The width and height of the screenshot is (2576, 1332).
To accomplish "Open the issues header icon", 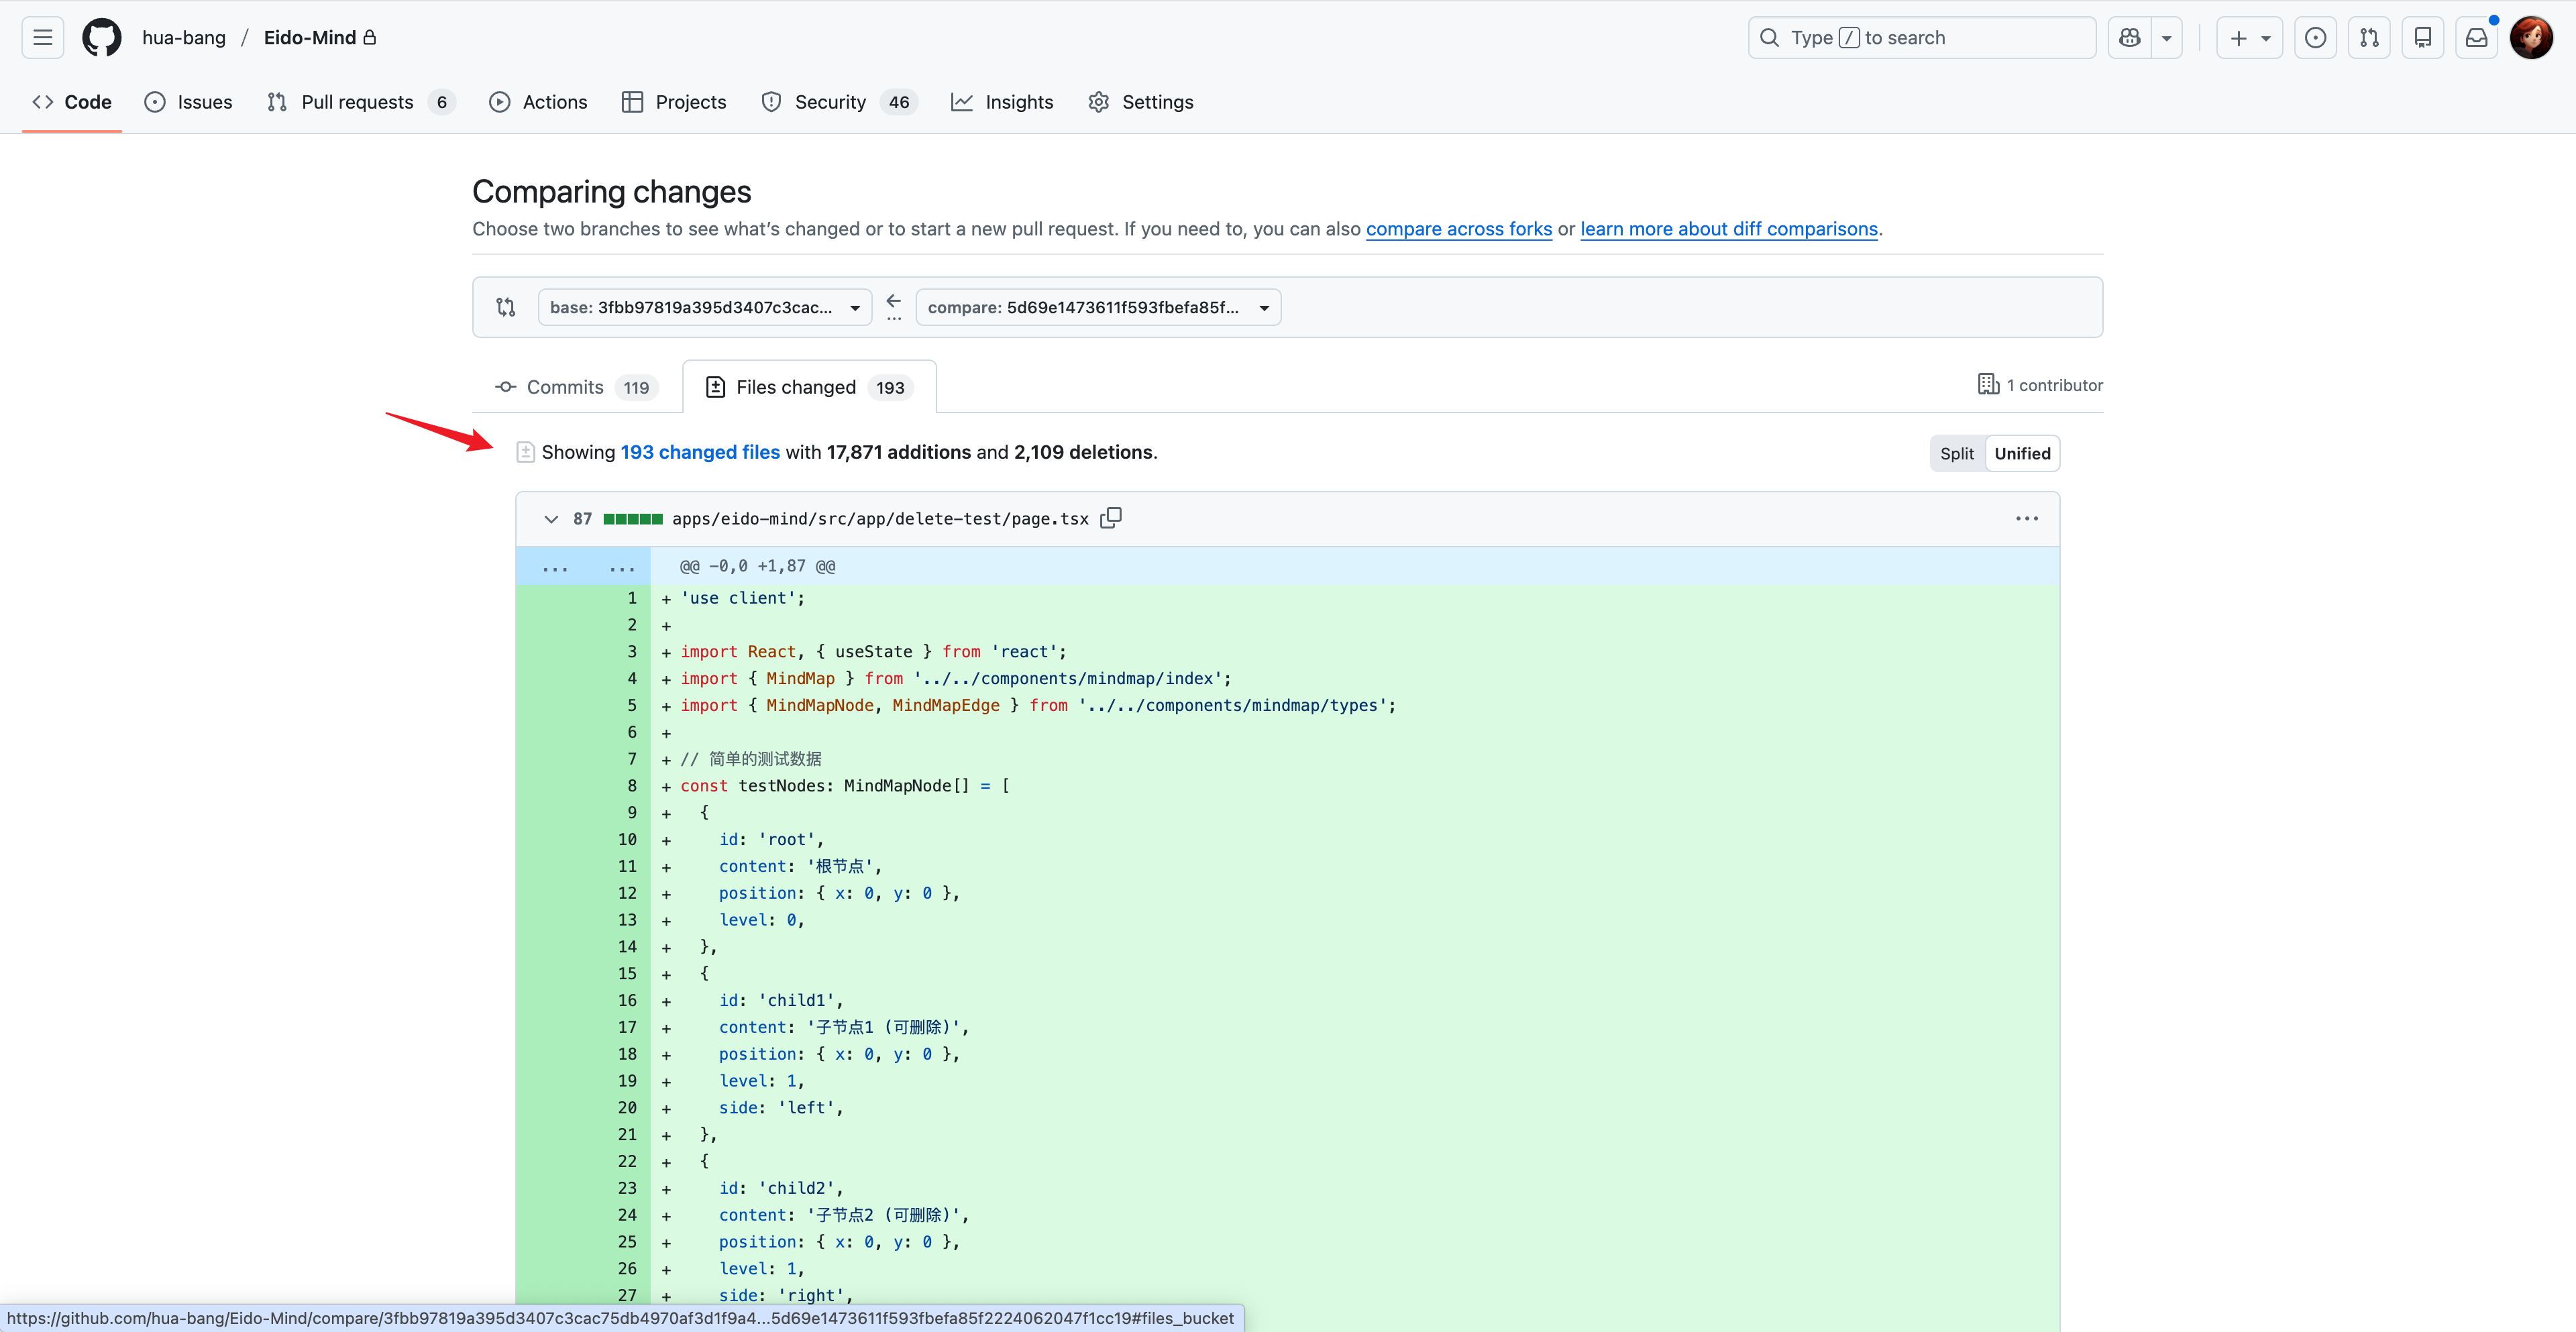I will [x=2315, y=38].
